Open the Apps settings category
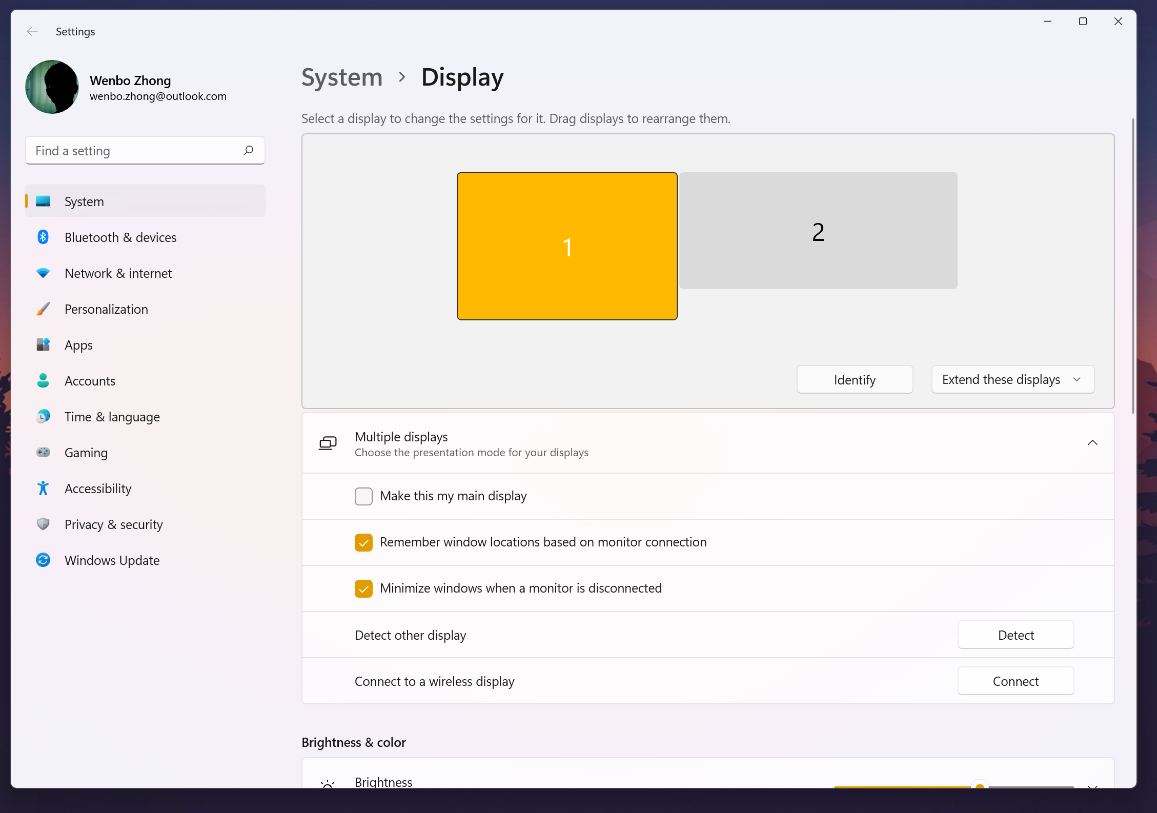The width and height of the screenshot is (1157, 813). tap(78, 345)
